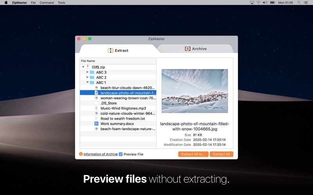This screenshot has width=313, height=195.
Task: Uncheck the Preview File checkbox
Action: [x=121, y=154]
